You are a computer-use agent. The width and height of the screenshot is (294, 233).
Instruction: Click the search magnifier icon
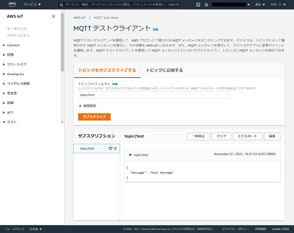61,5
